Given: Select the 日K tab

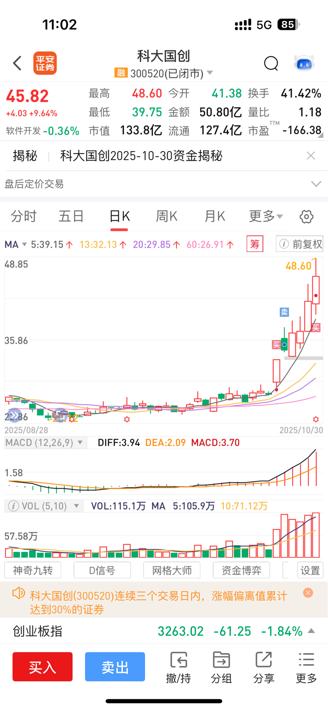Looking at the screenshot, I should point(119,216).
